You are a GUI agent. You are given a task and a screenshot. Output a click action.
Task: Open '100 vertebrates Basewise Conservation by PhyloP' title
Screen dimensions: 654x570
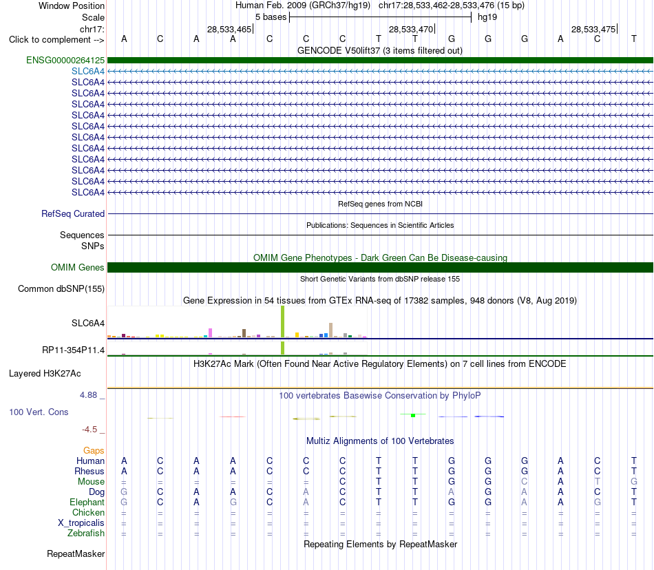[x=379, y=395]
